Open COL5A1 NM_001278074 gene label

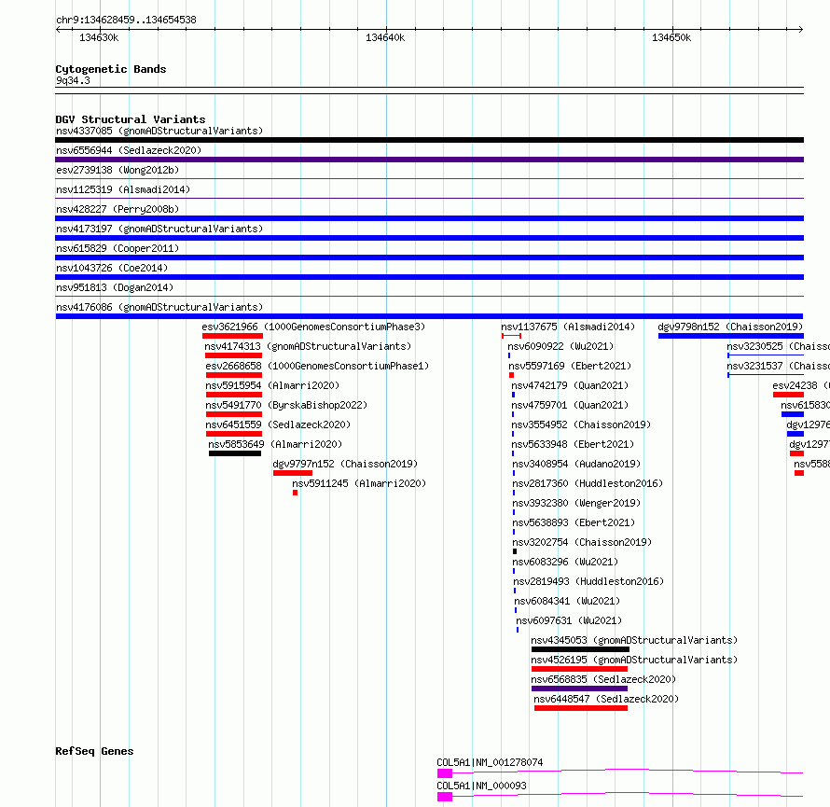click(x=490, y=762)
